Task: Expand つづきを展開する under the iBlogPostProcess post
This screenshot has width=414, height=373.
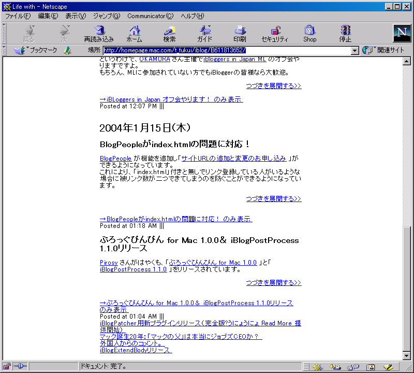Action: click(x=274, y=282)
